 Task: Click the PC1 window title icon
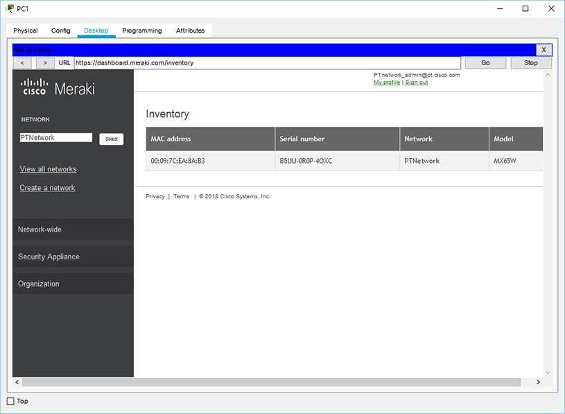point(10,8)
